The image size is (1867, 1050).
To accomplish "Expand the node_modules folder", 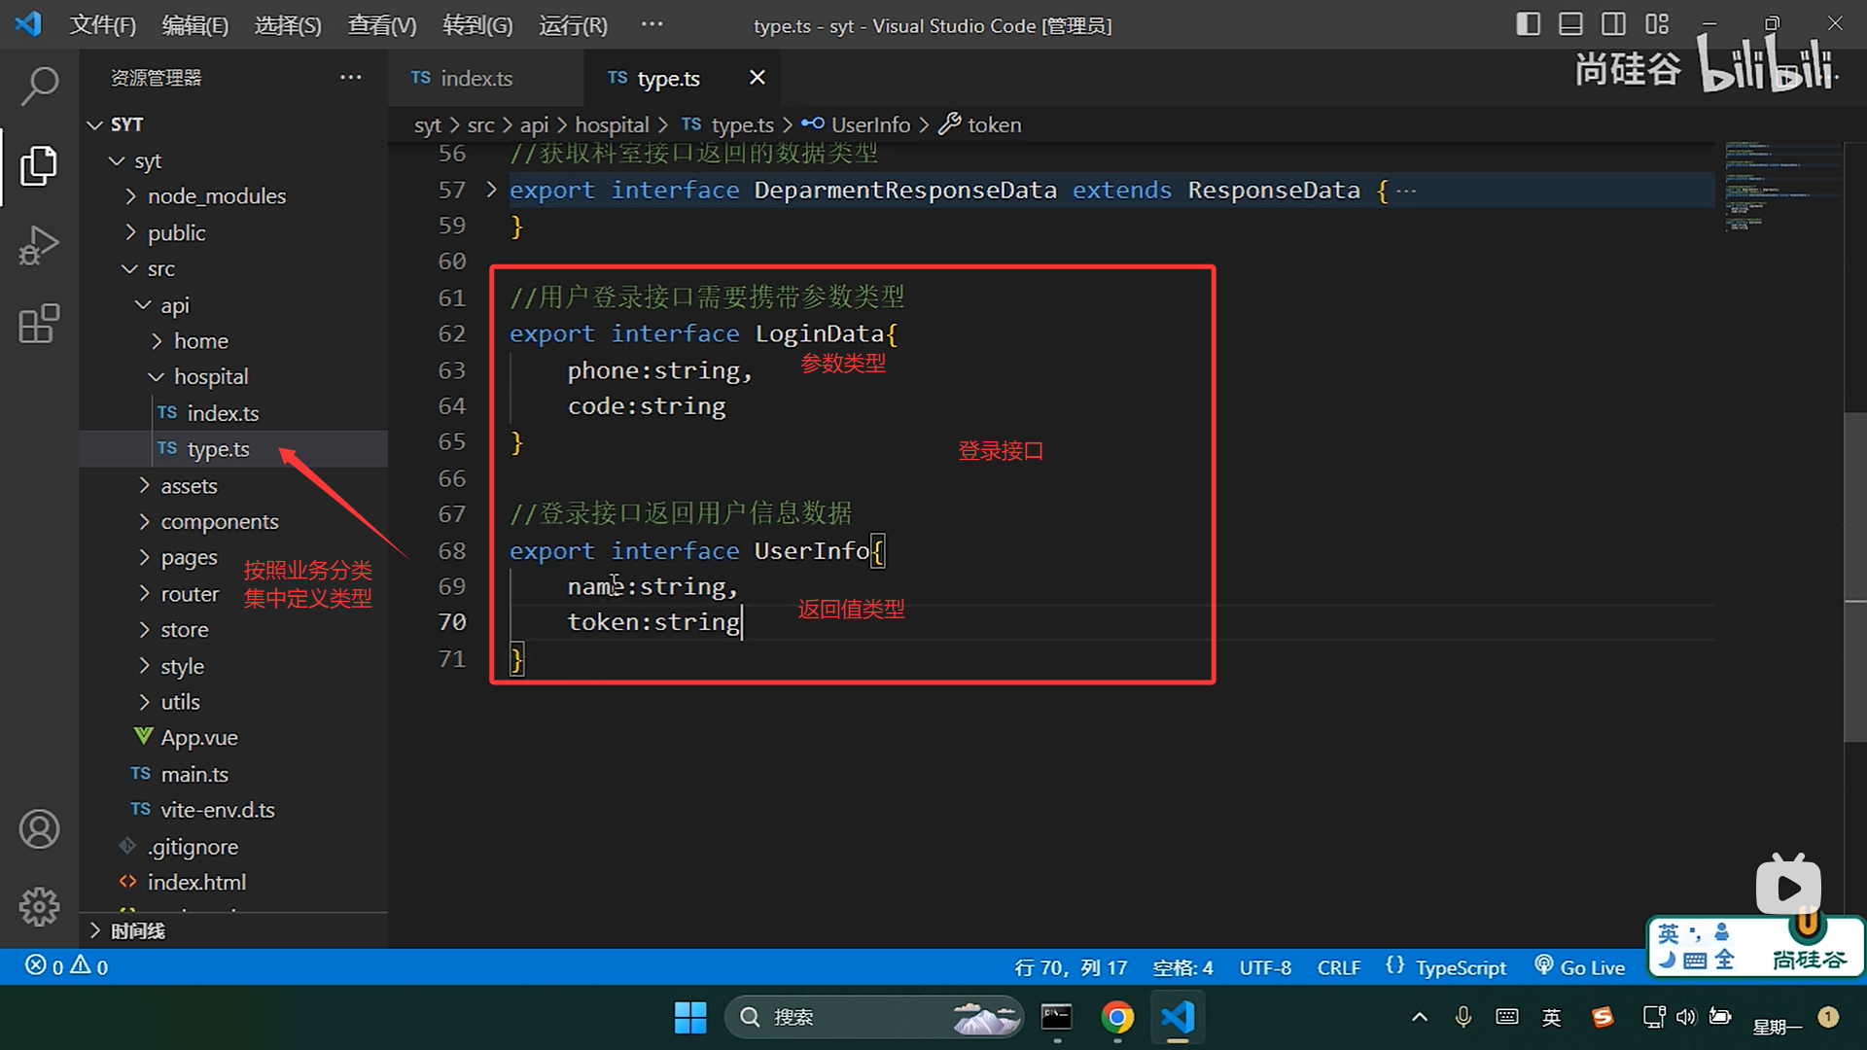I will (x=216, y=196).
